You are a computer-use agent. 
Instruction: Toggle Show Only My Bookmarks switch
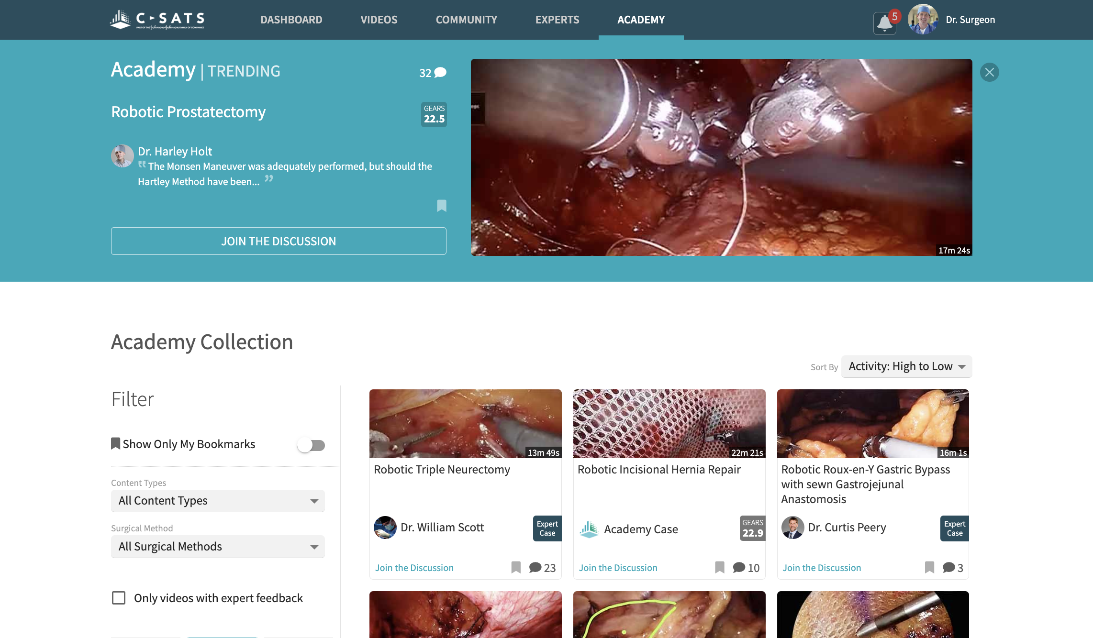click(311, 445)
